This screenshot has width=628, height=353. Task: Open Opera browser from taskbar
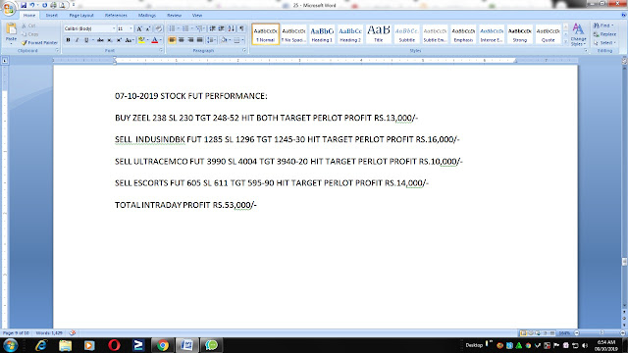click(x=114, y=345)
